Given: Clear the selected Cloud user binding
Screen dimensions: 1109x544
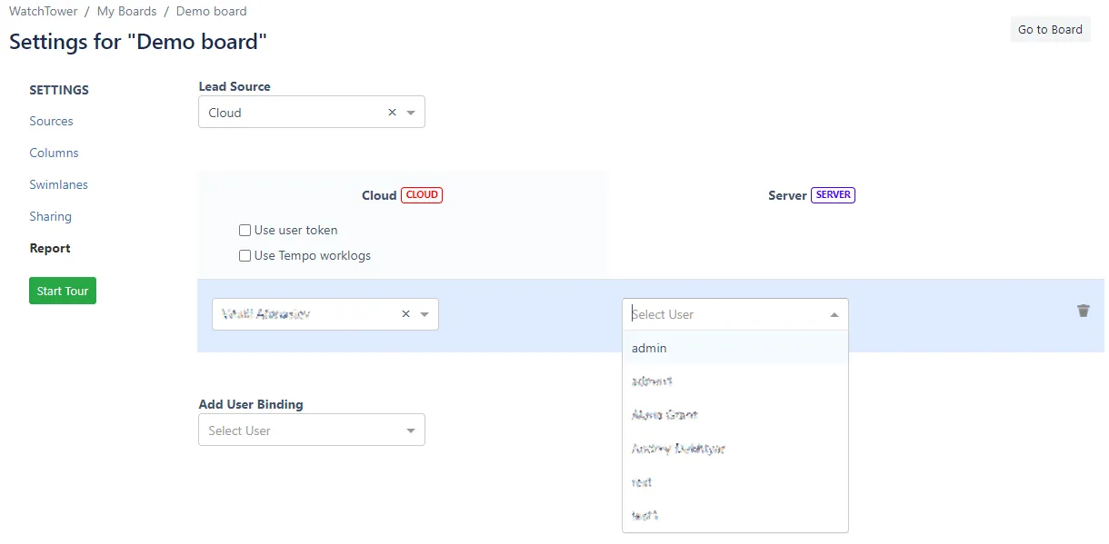Looking at the screenshot, I should [x=406, y=314].
